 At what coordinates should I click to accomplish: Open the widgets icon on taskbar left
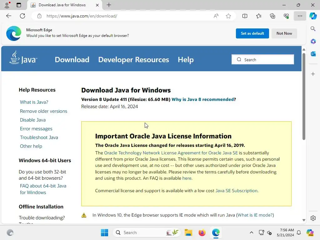pos(10,232)
